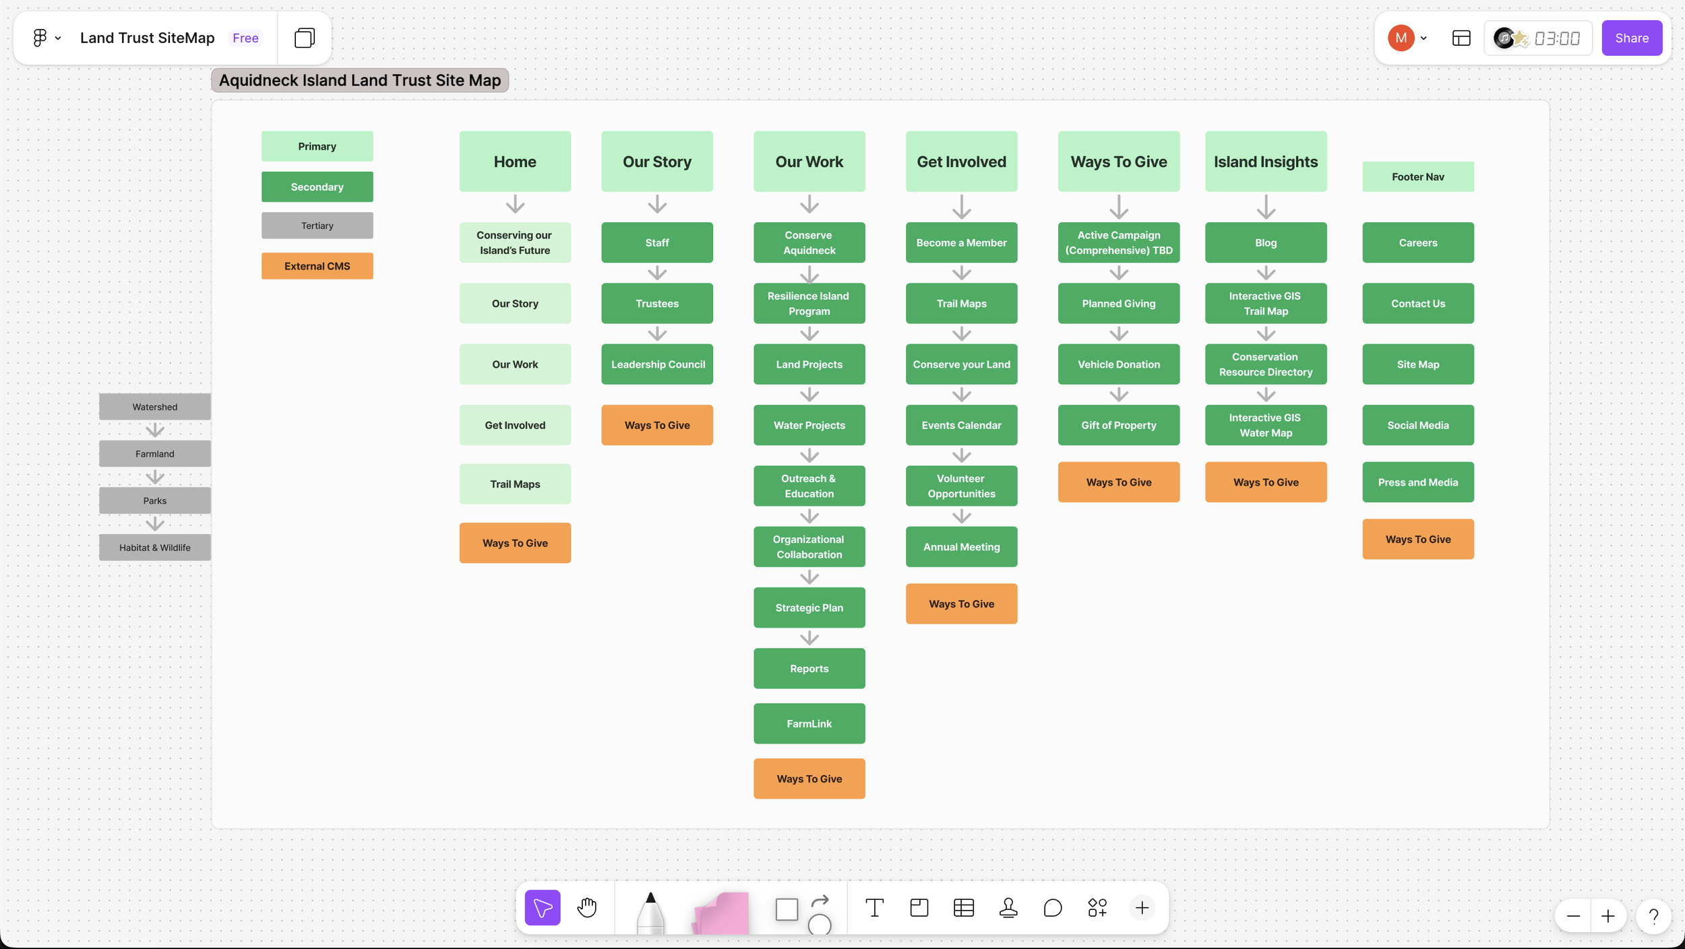Image resolution: width=1685 pixels, height=949 pixels.
Task: Click the file title Land Trust SiteMap
Action: 147,38
